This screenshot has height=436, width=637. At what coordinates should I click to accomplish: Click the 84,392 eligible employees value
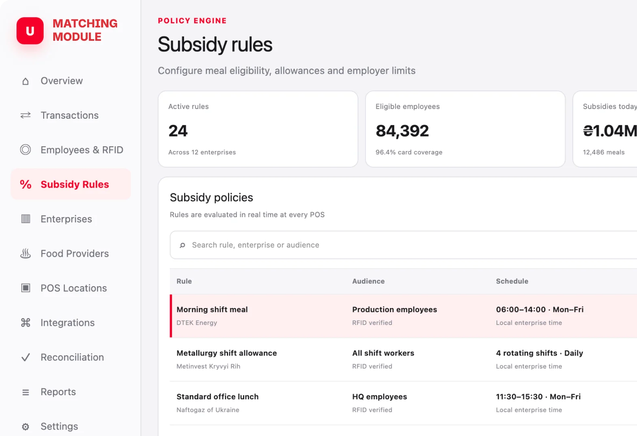pyautogui.click(x=402, y=131)
